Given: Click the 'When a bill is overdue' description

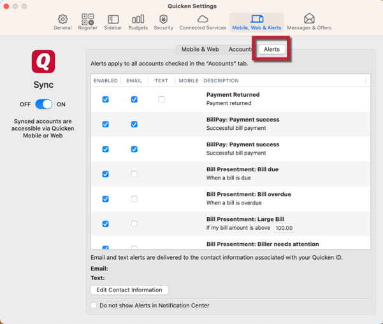Looking at the screenshot, I should tap(234, 203).
